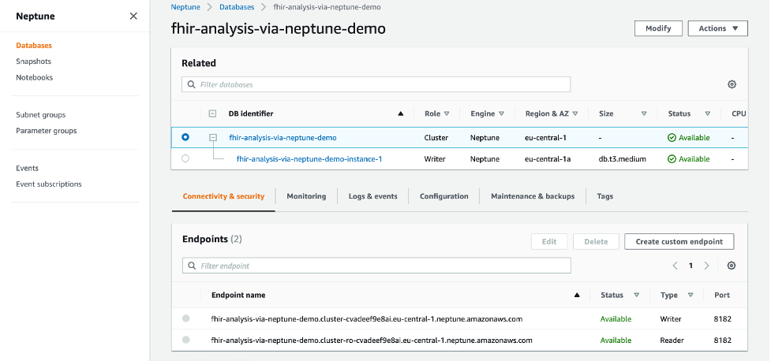
Task: Click the Edit endpoint button
Action: point(549,242)
